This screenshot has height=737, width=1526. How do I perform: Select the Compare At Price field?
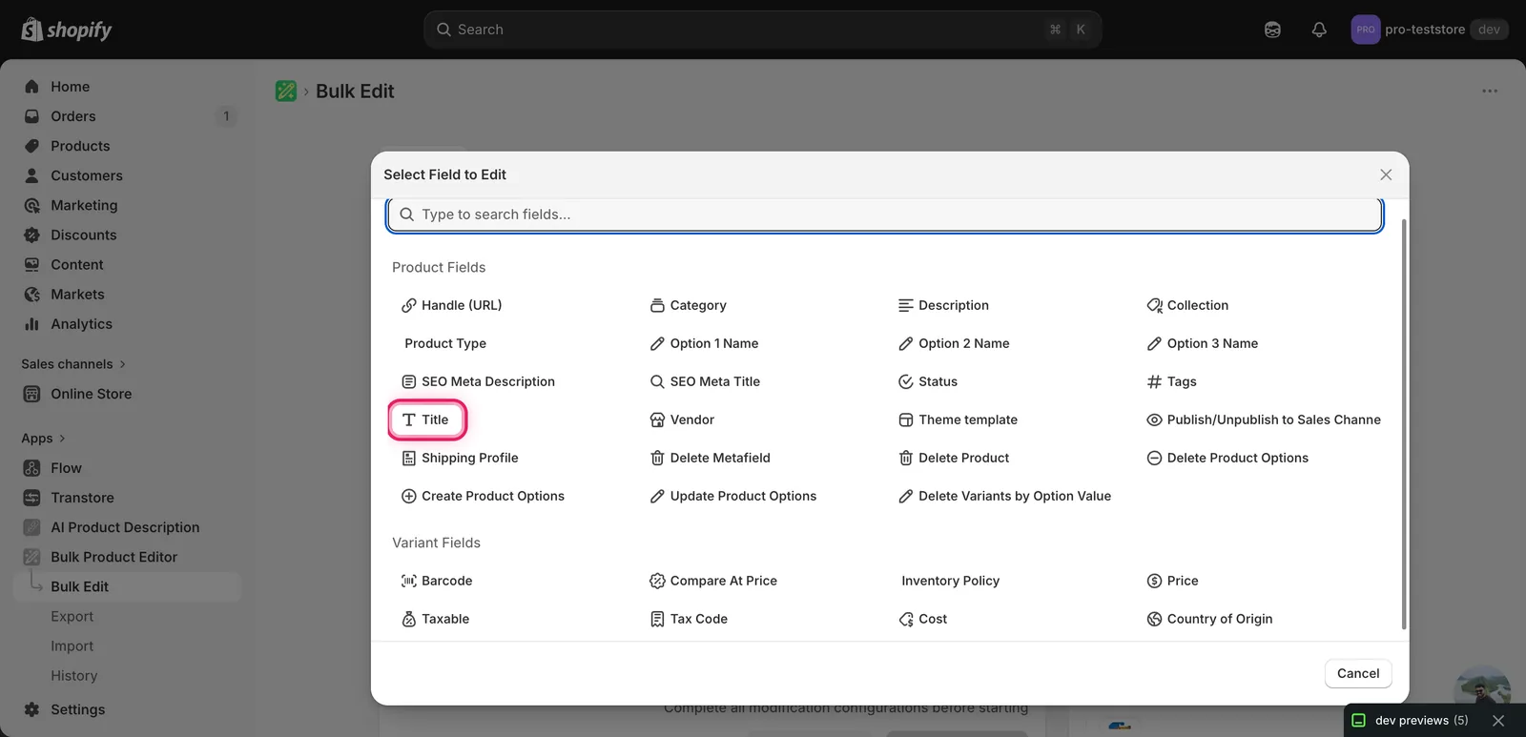[x=713, y=581]
